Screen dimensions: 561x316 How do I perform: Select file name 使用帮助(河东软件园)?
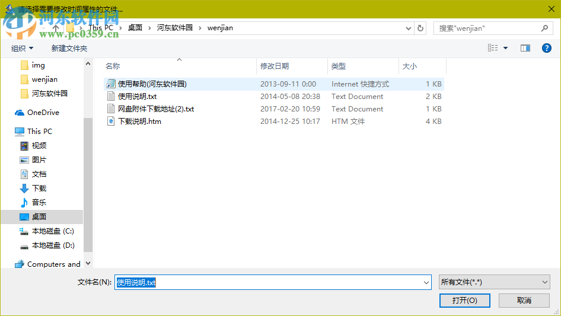click(x=152, y=84)
